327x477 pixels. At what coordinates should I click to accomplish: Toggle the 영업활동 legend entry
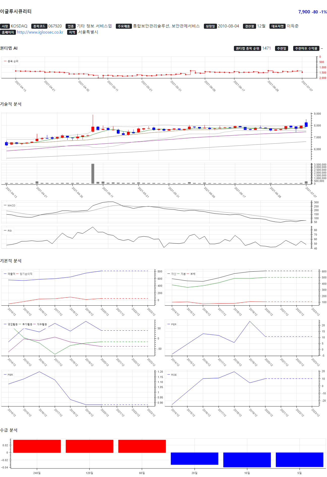(11, 324)
